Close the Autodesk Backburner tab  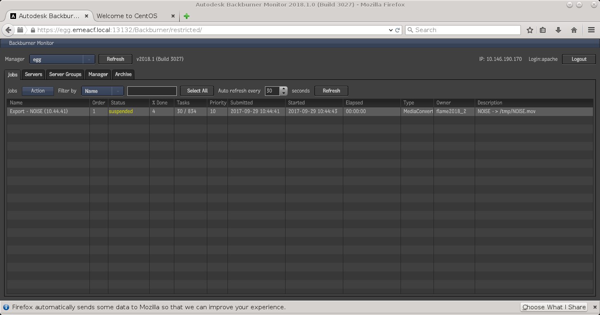point(87,16)
